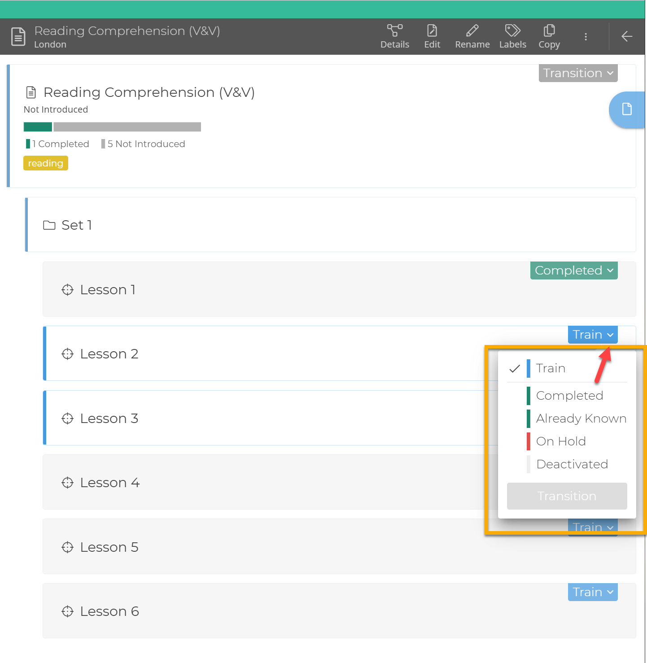
Task: Click the overflow menu with three dots
Action: click(x=586, y=36)
